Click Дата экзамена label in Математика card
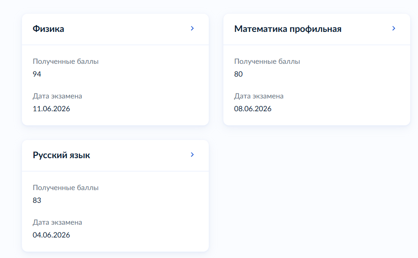418x258 pixels. coord(259,96)
